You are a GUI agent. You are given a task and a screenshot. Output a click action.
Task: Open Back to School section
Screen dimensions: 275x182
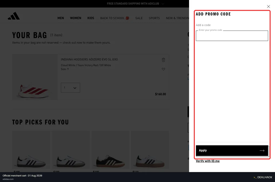(115, 18)
